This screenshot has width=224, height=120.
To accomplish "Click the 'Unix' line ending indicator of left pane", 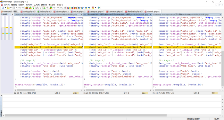I will click(75, 93).
